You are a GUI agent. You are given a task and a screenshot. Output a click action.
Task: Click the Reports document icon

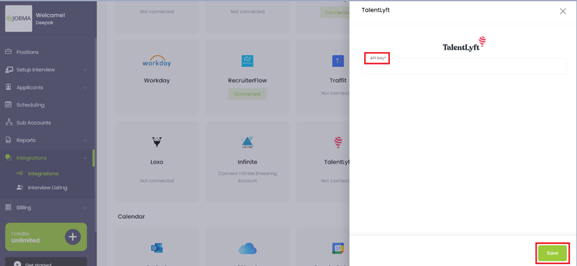tap(8, 140)
